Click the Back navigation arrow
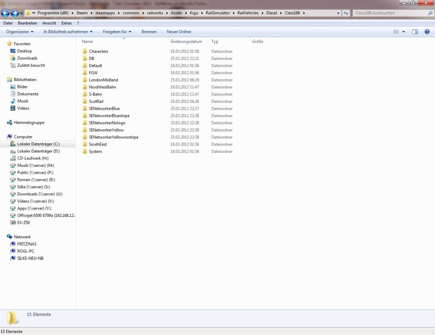The image size is (435, 335). coord(5,13)
